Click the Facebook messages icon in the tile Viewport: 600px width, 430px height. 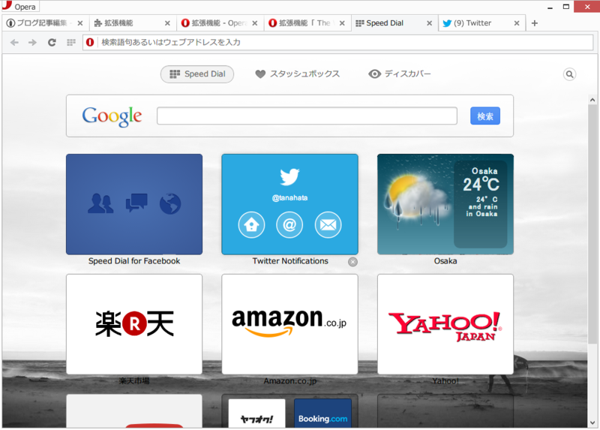136,203
